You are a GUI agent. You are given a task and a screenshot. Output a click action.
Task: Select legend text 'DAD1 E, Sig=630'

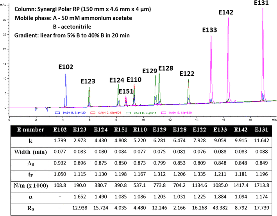point(180,113)
